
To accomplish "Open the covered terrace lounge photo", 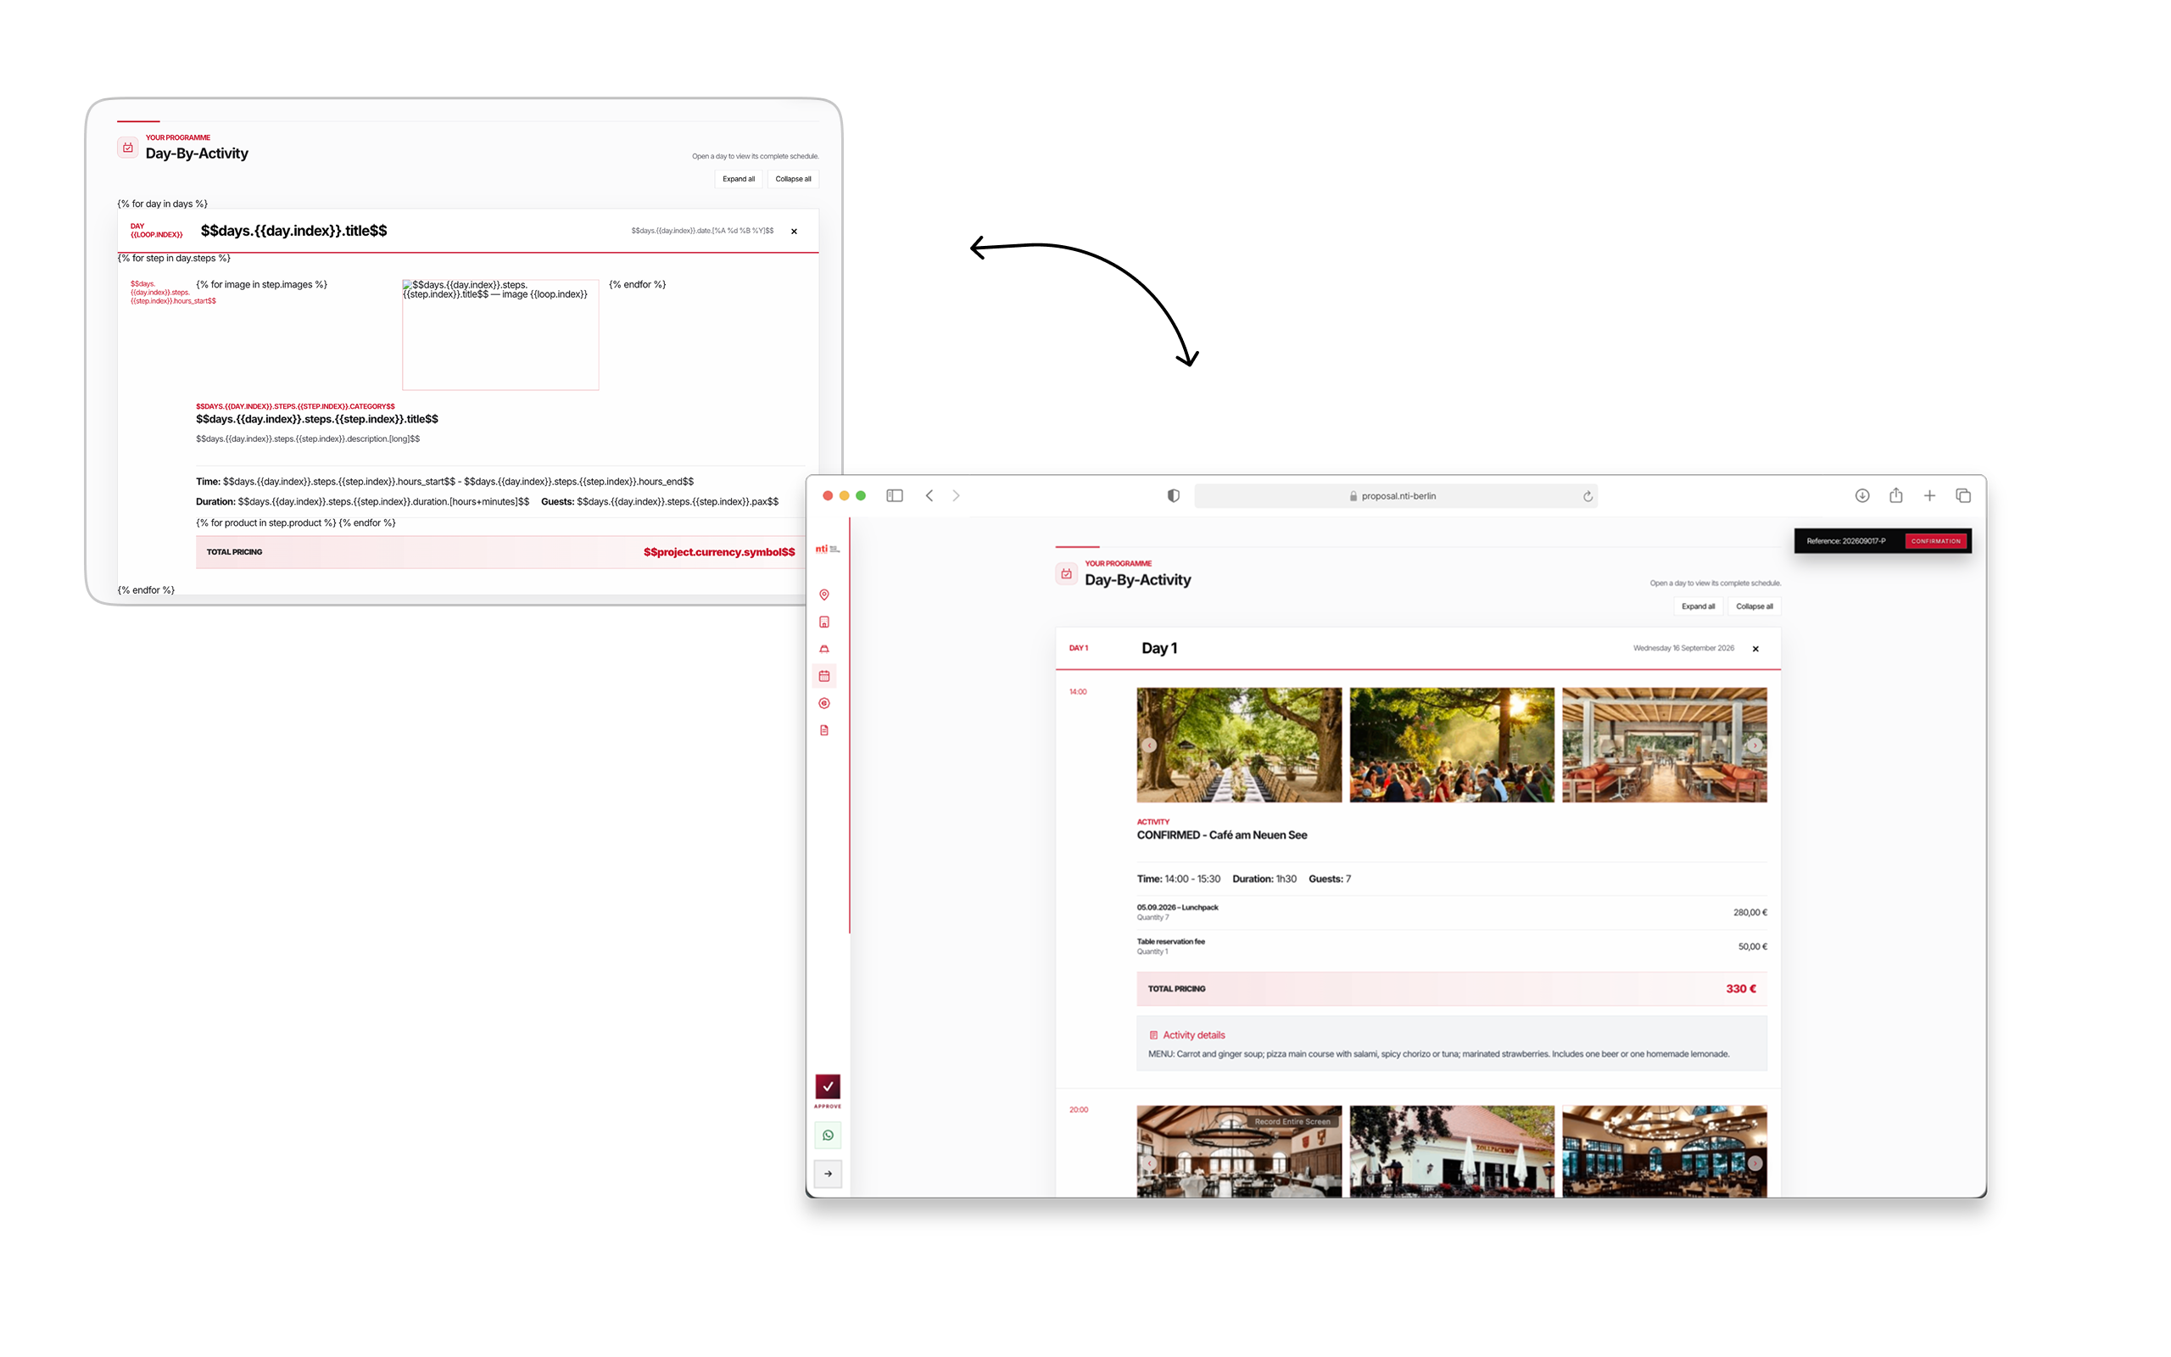I will pyautogui.click(x=1664, y=745).
